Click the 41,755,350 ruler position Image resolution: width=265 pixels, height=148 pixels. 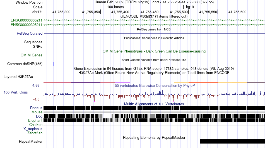tap(91, 12)
